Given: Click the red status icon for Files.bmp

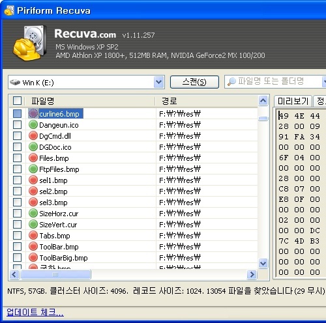Looking at the screenshot, I should 33,158.
